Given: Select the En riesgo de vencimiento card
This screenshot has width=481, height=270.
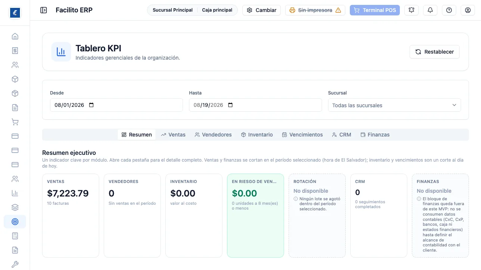Looking at the screenshot, I should click(256, 216).
